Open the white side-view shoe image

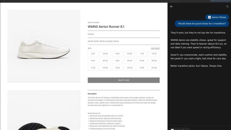coord(44,46)
